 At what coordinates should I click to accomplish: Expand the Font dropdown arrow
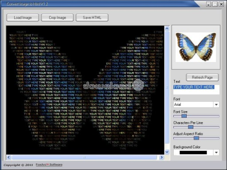coord(216,104)
